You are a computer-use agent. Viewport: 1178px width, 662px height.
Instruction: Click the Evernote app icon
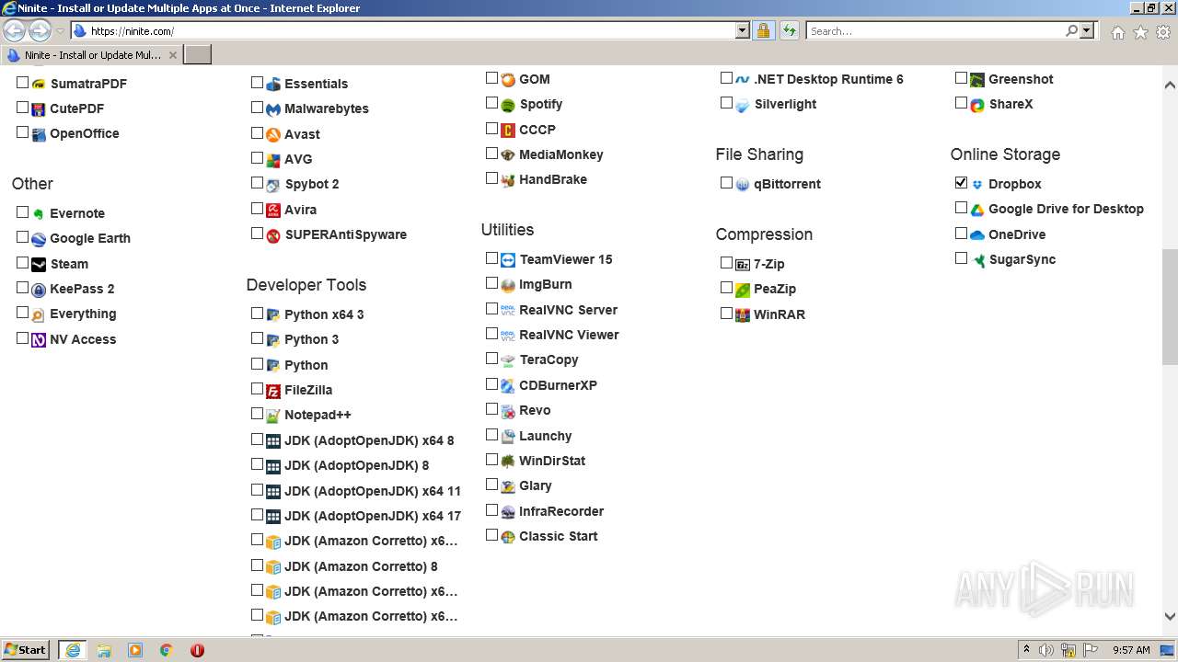39,213
